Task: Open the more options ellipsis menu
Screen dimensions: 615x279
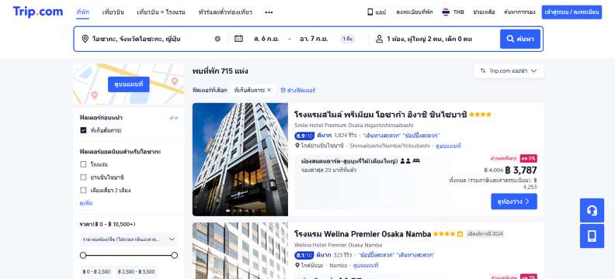Action: click(x=269, y=12)
